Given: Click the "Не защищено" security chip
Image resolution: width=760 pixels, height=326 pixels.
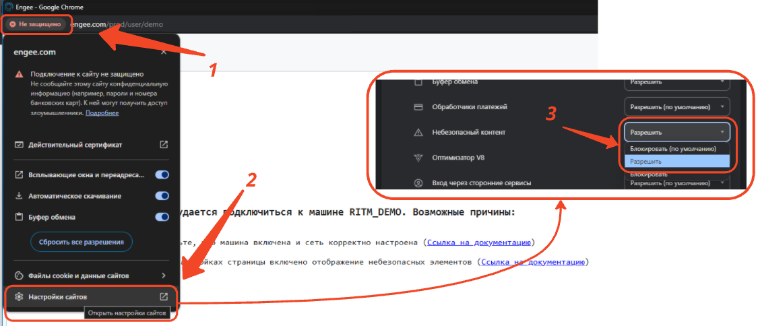Looking at the screenshot, I should [37, 24].
